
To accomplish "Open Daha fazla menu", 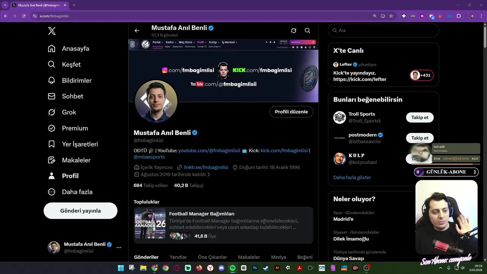I will tap(70, 192).
